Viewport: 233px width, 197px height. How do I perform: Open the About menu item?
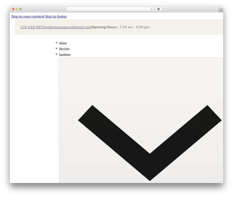pyautogui.click(x=63, y=43)
